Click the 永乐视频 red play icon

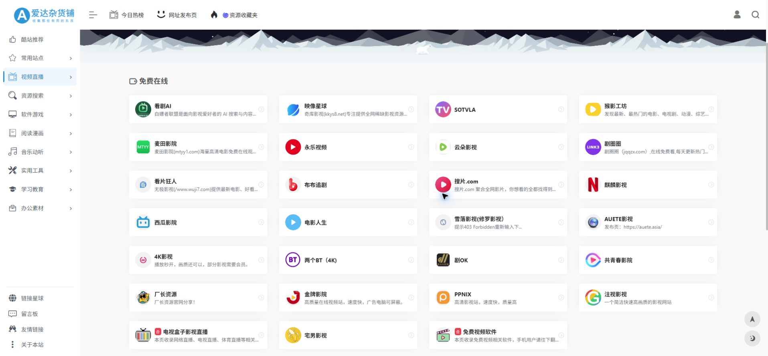pyautogui.click(x=293, y=147)
